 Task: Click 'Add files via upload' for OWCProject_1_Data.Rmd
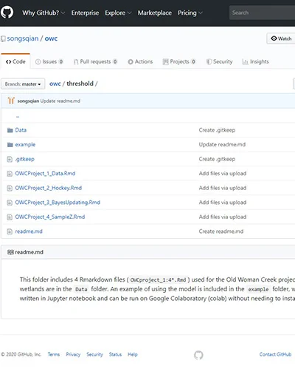pos(223,174)
